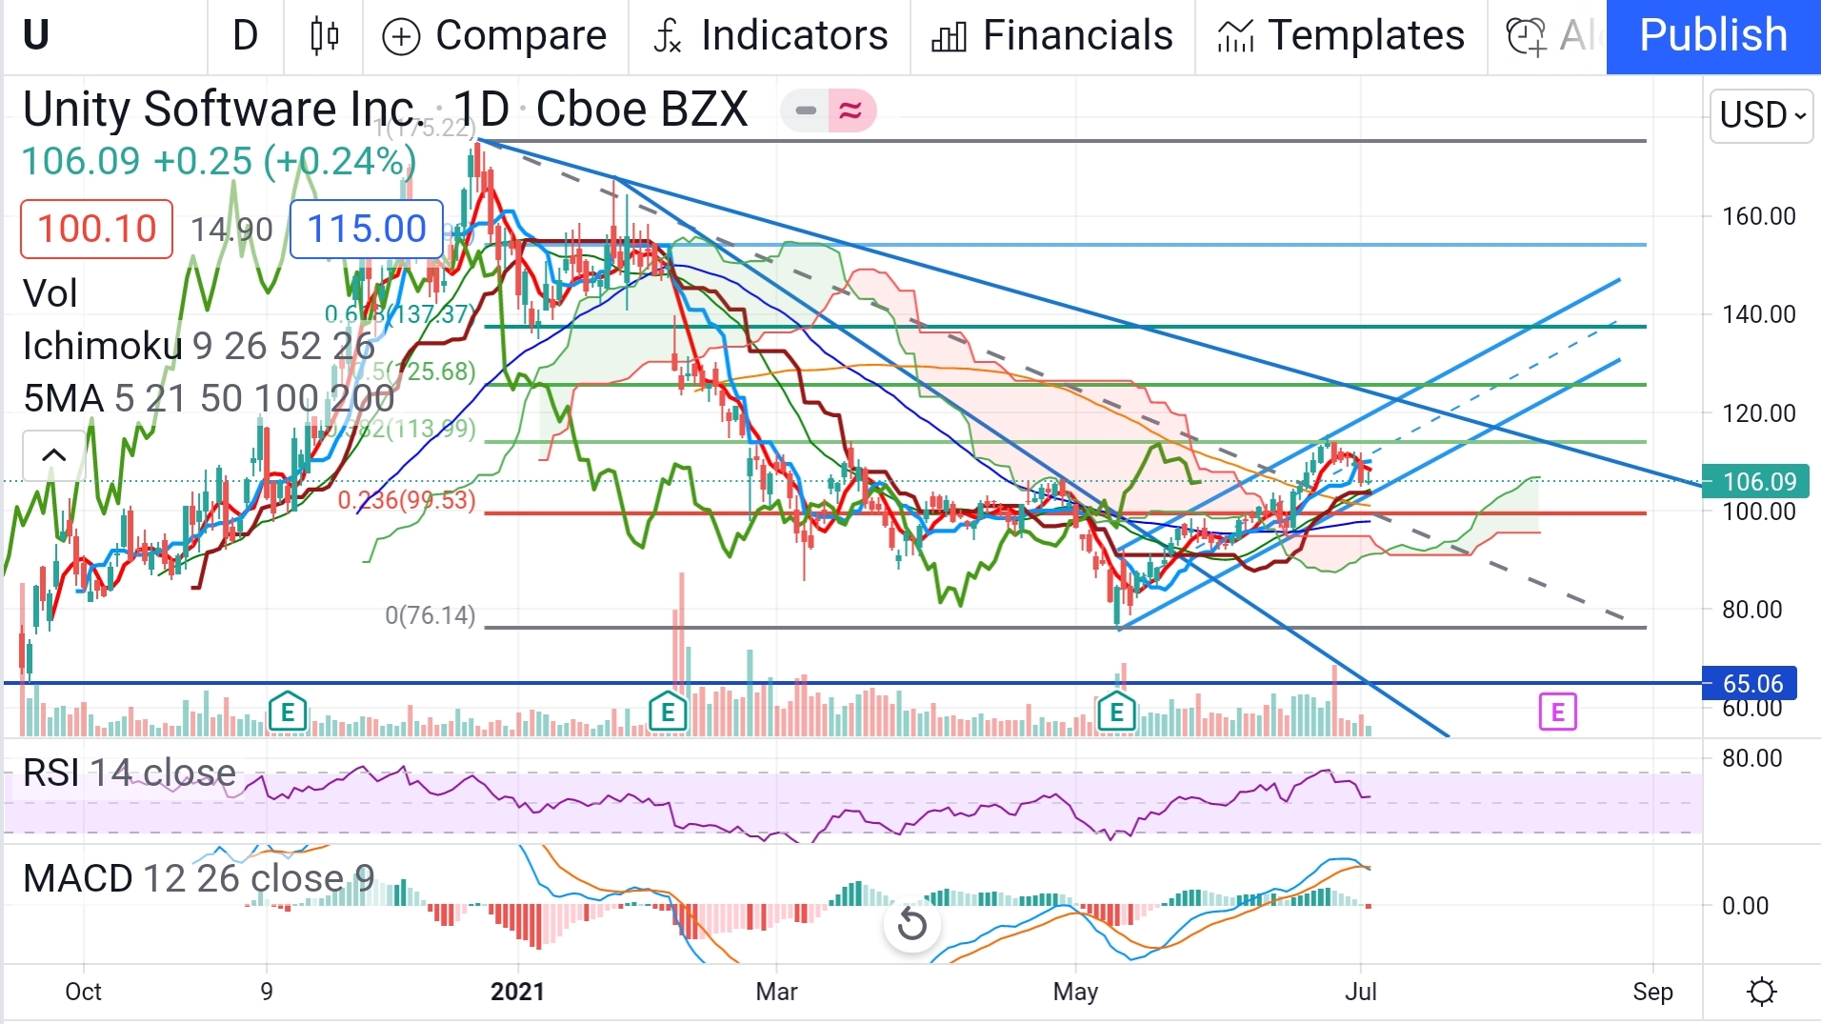Viewport: 1821px width, 1024px height.
Task: Click the earnings E marker near November 9
Action: point(288,712)
